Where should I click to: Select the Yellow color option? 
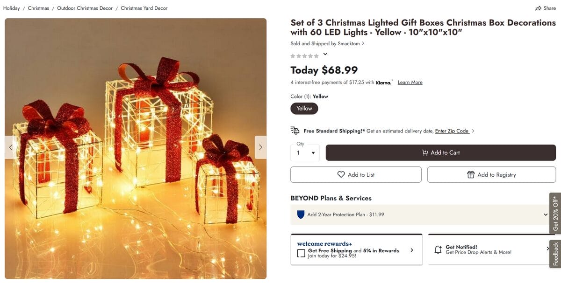pos(304,108)
